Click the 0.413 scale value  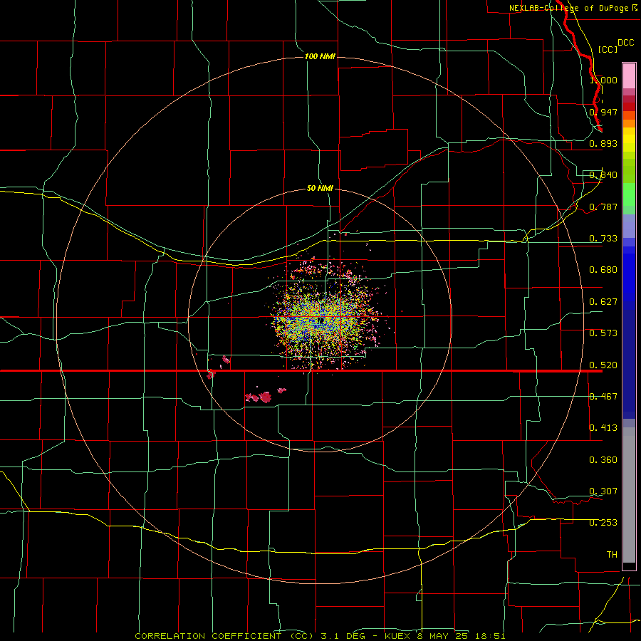point(603,428)
